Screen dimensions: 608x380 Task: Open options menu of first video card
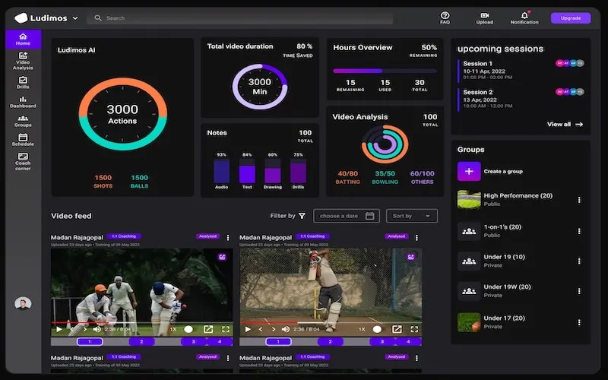(228, 238)
